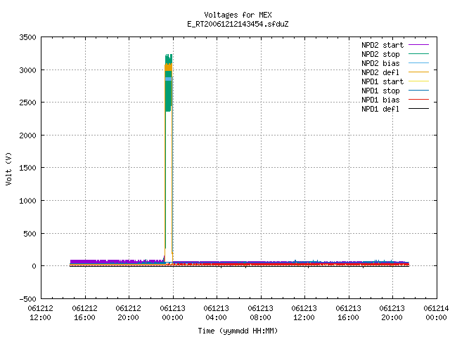The width and height of the screenshot is (450, 337).
Task: Click the 3500 y-axis tick label
Action: click(x=28, y=37)
